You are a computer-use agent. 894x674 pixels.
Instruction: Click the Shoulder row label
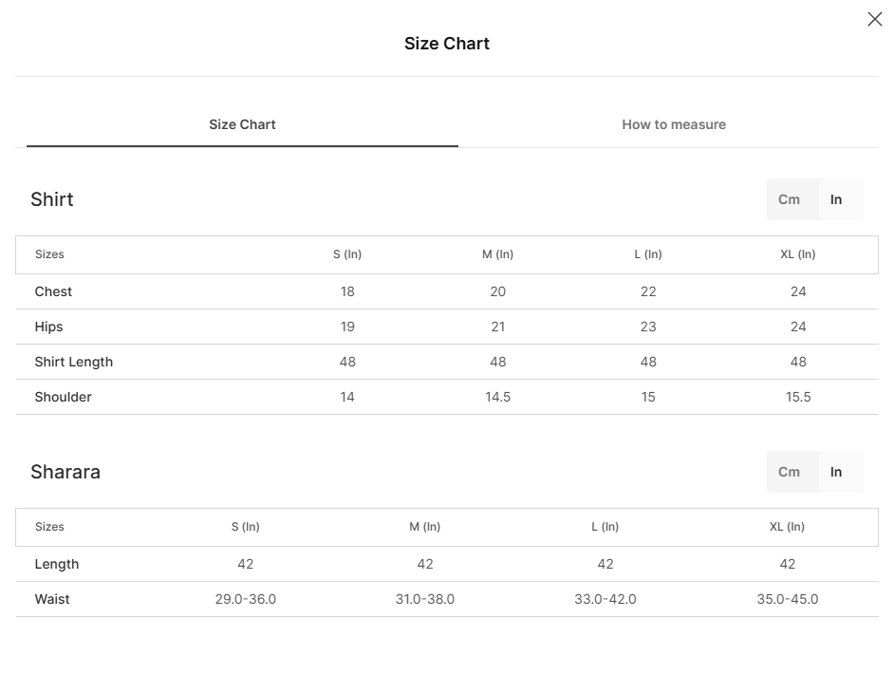(x=64, y=398)
